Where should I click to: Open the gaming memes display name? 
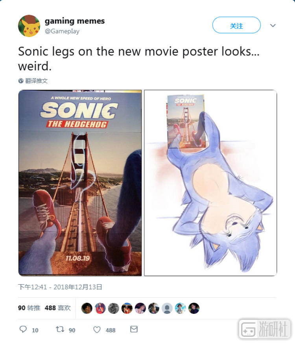(75, 21)
